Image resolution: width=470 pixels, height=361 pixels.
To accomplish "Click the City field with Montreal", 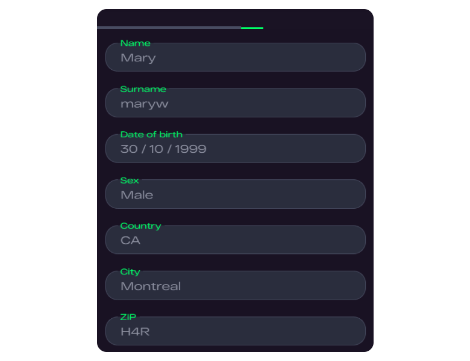I will [x=235, y=286].
